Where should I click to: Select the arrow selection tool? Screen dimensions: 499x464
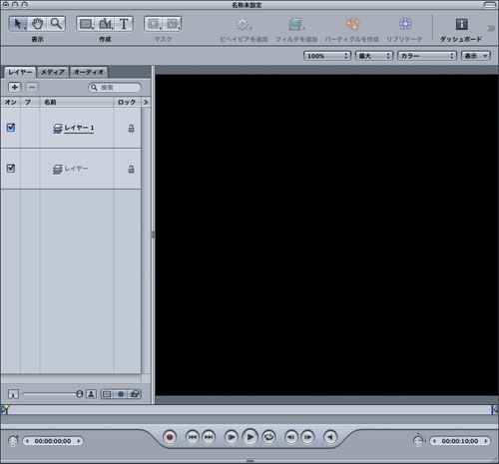point(18,24)
